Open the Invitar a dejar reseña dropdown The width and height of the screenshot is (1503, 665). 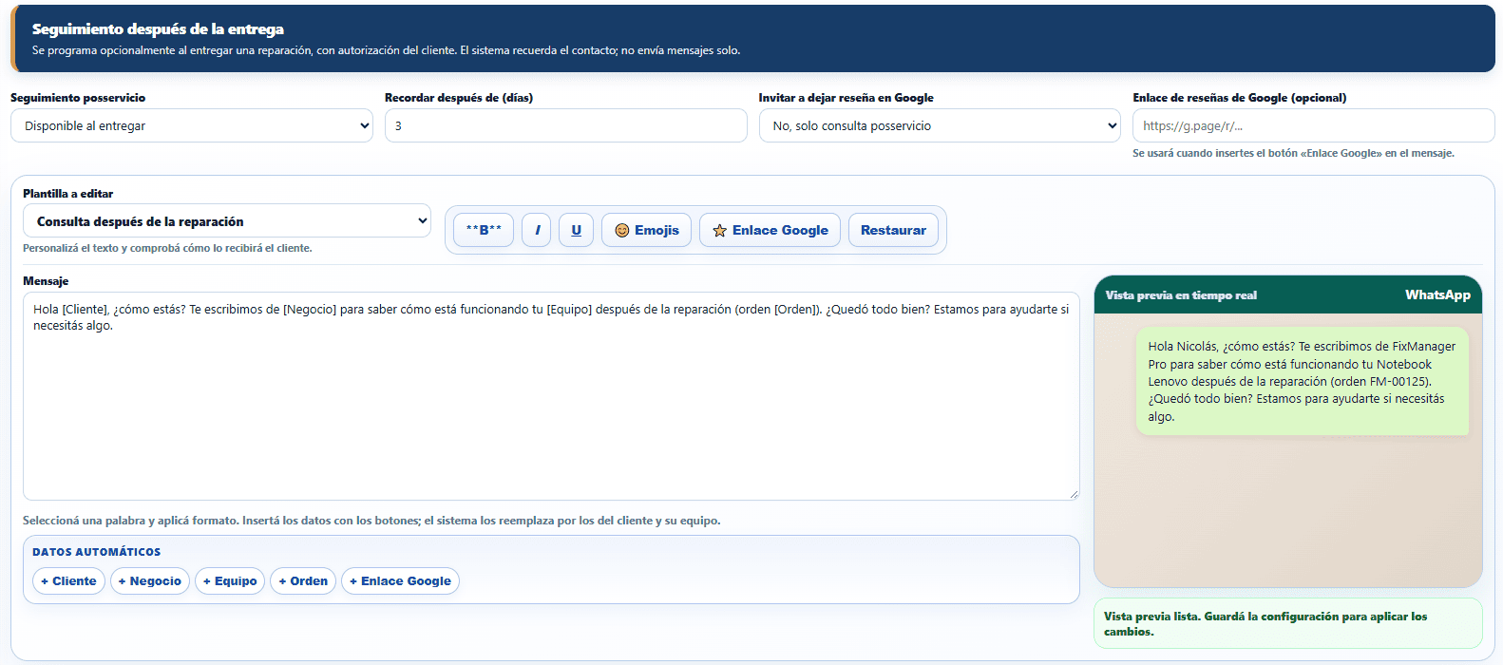940,125
